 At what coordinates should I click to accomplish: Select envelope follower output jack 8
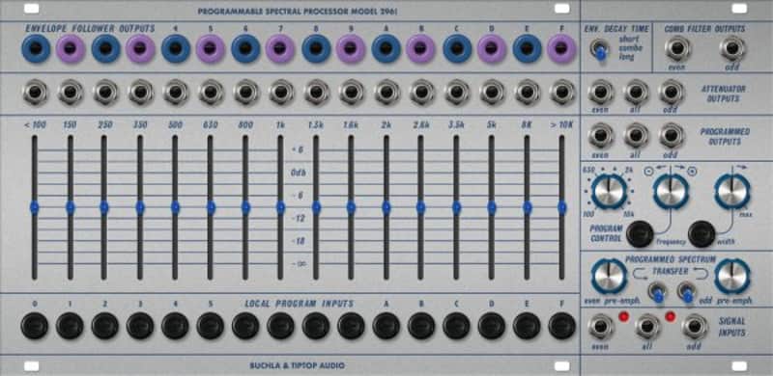(x=316, y=48)
